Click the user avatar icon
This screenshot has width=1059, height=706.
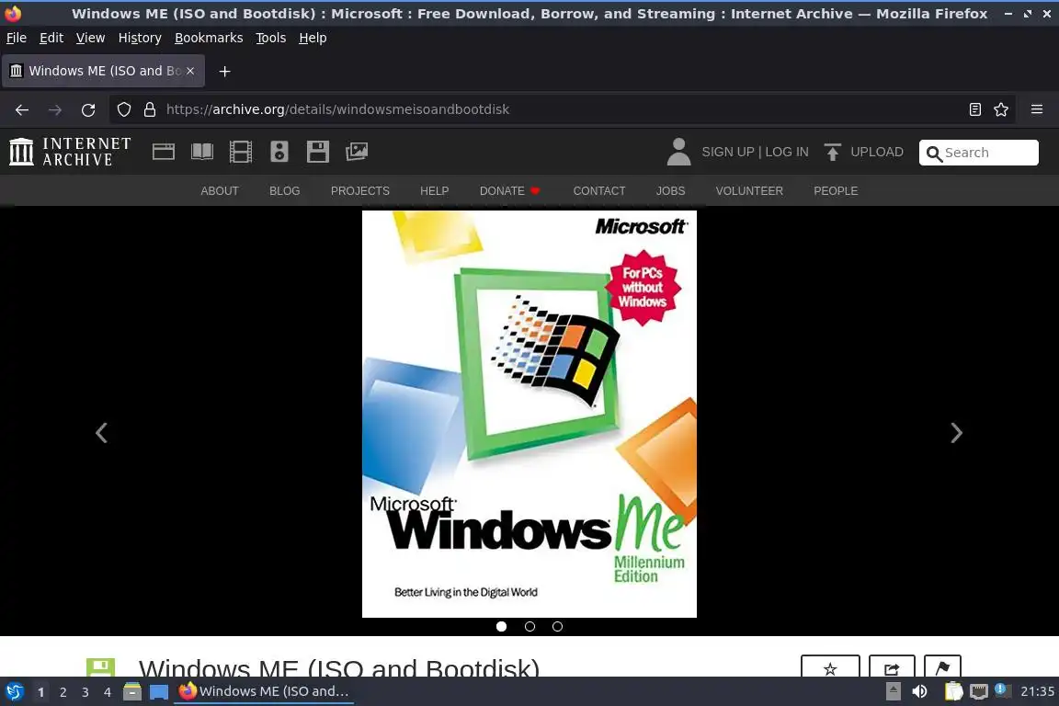[x=678, y=152]
